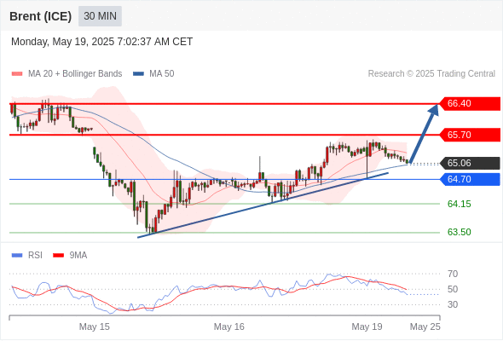The image size is (503, 341).
Task: Click the MA 20 Bollinger Bands legend swatch
Action: (x=17, y=74)
